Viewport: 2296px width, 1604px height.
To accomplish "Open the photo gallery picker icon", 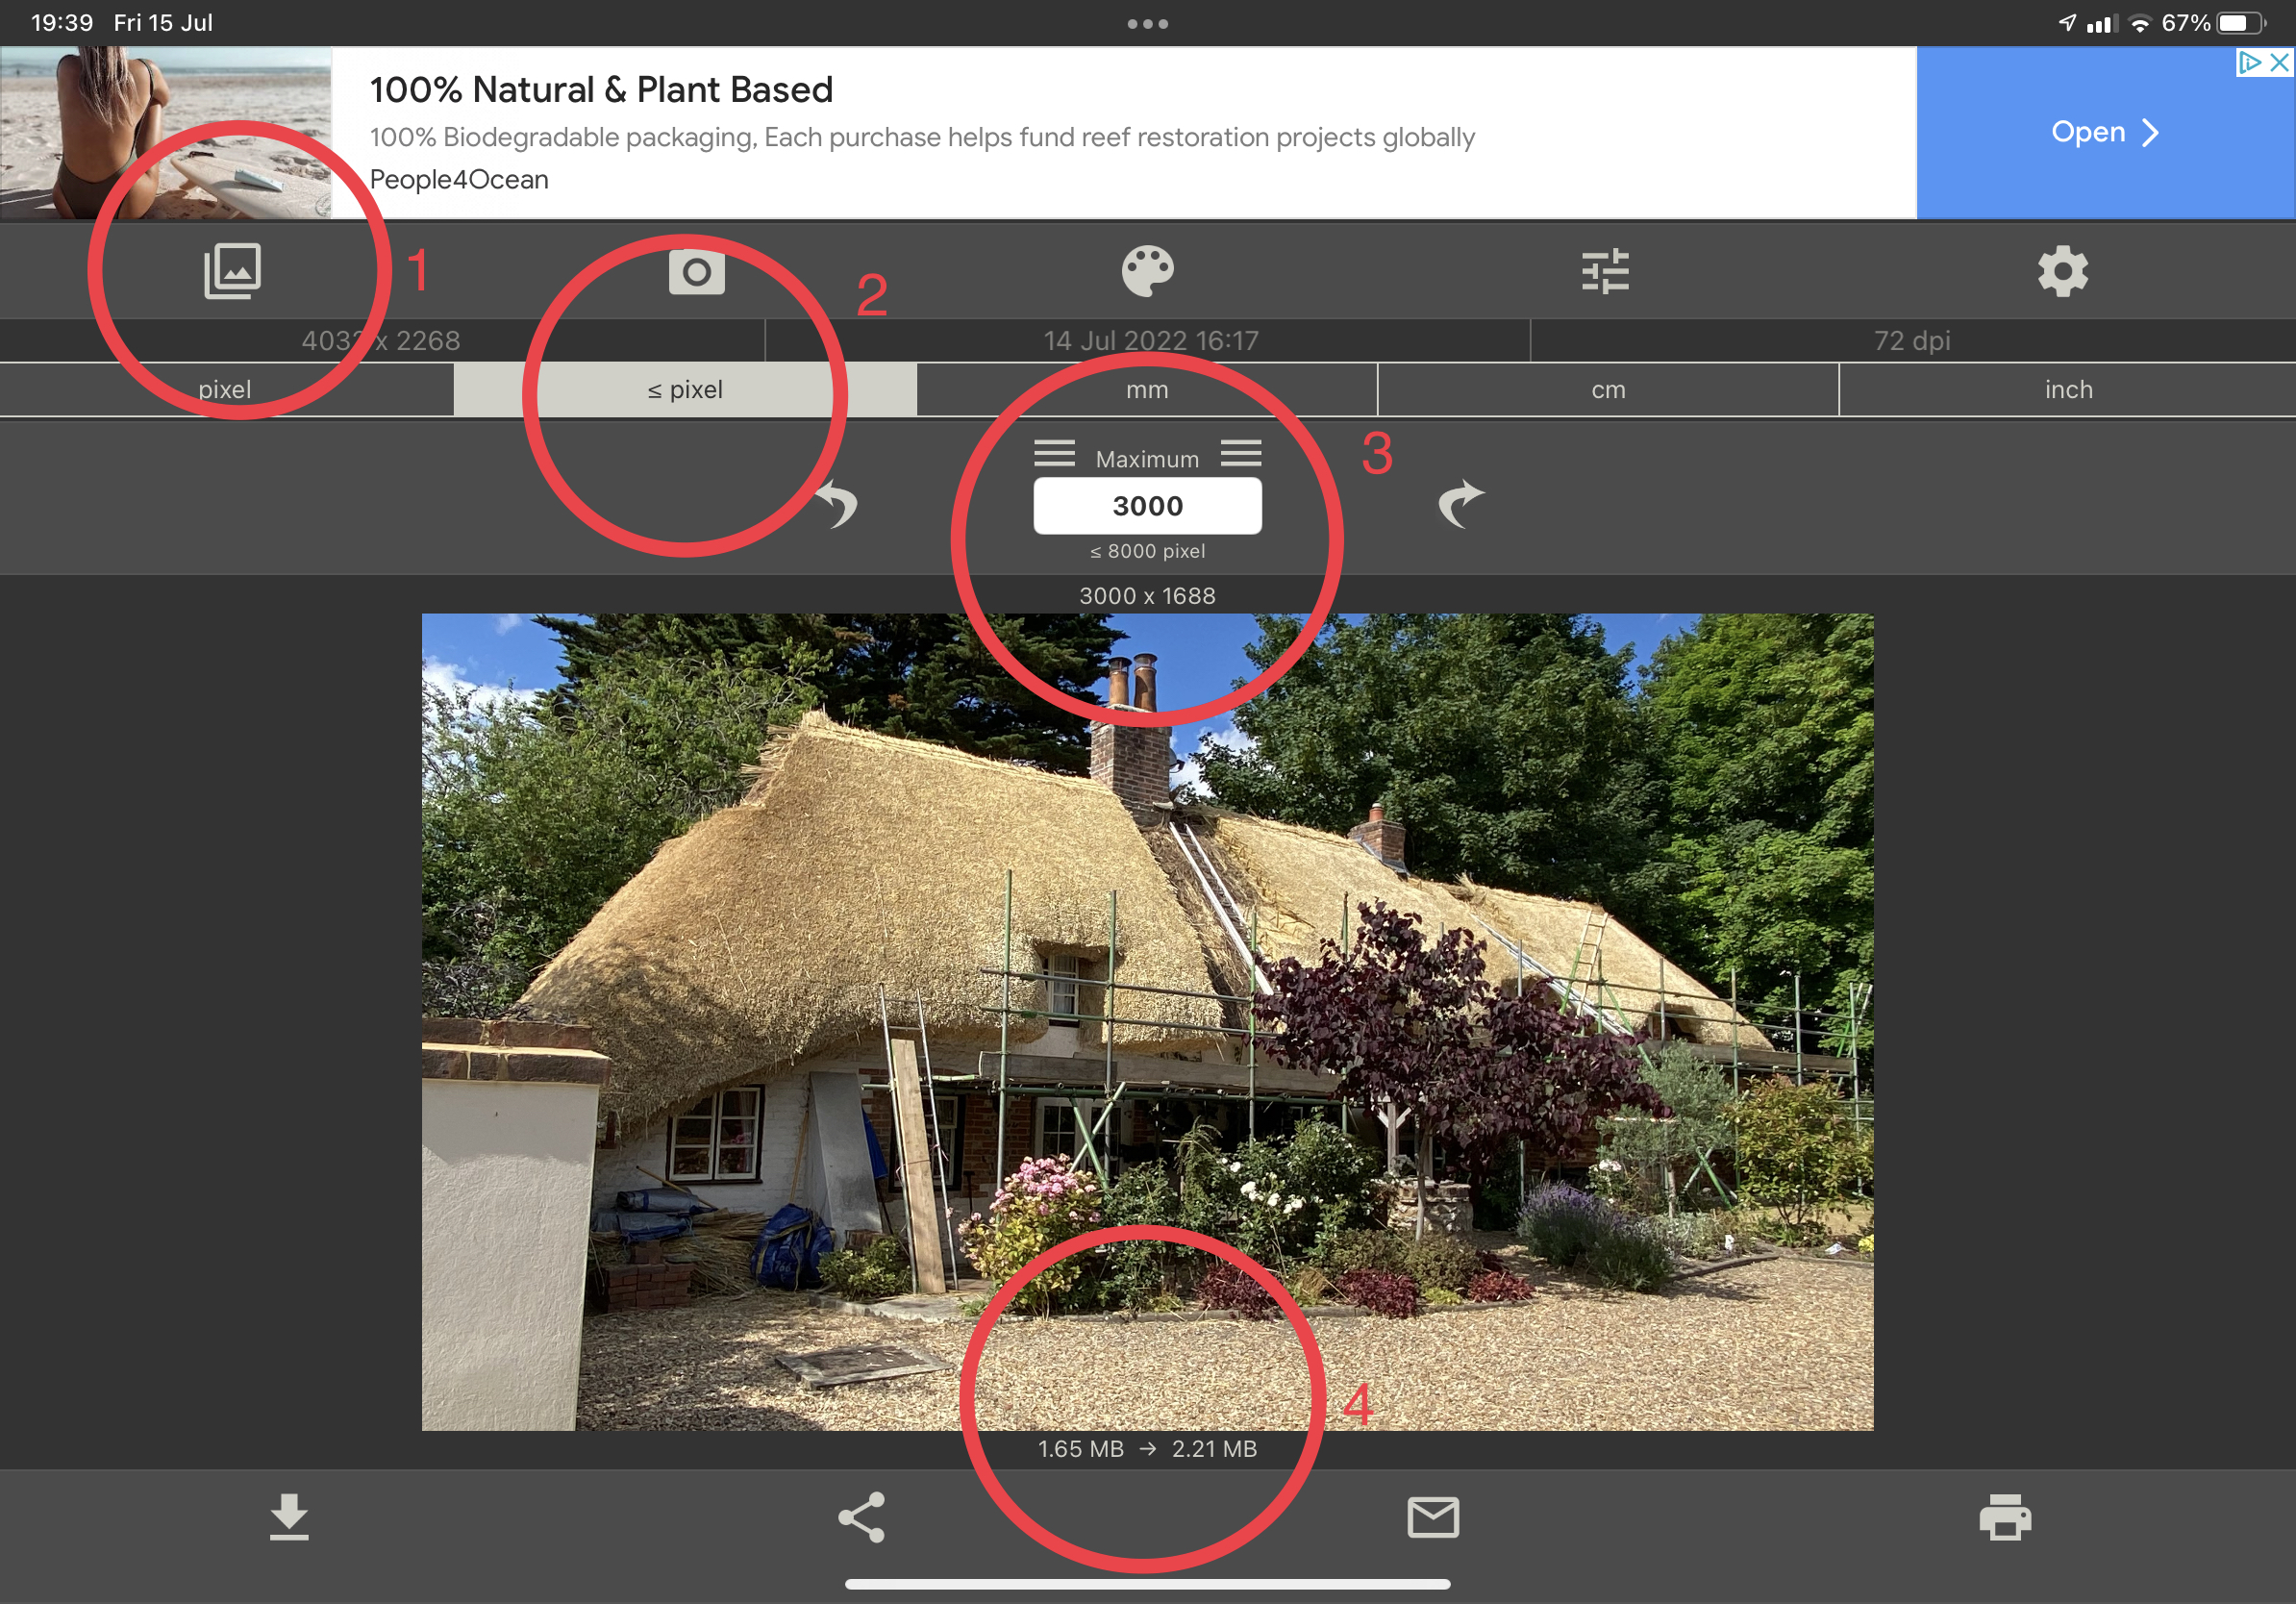I will (x=232, y=270).
